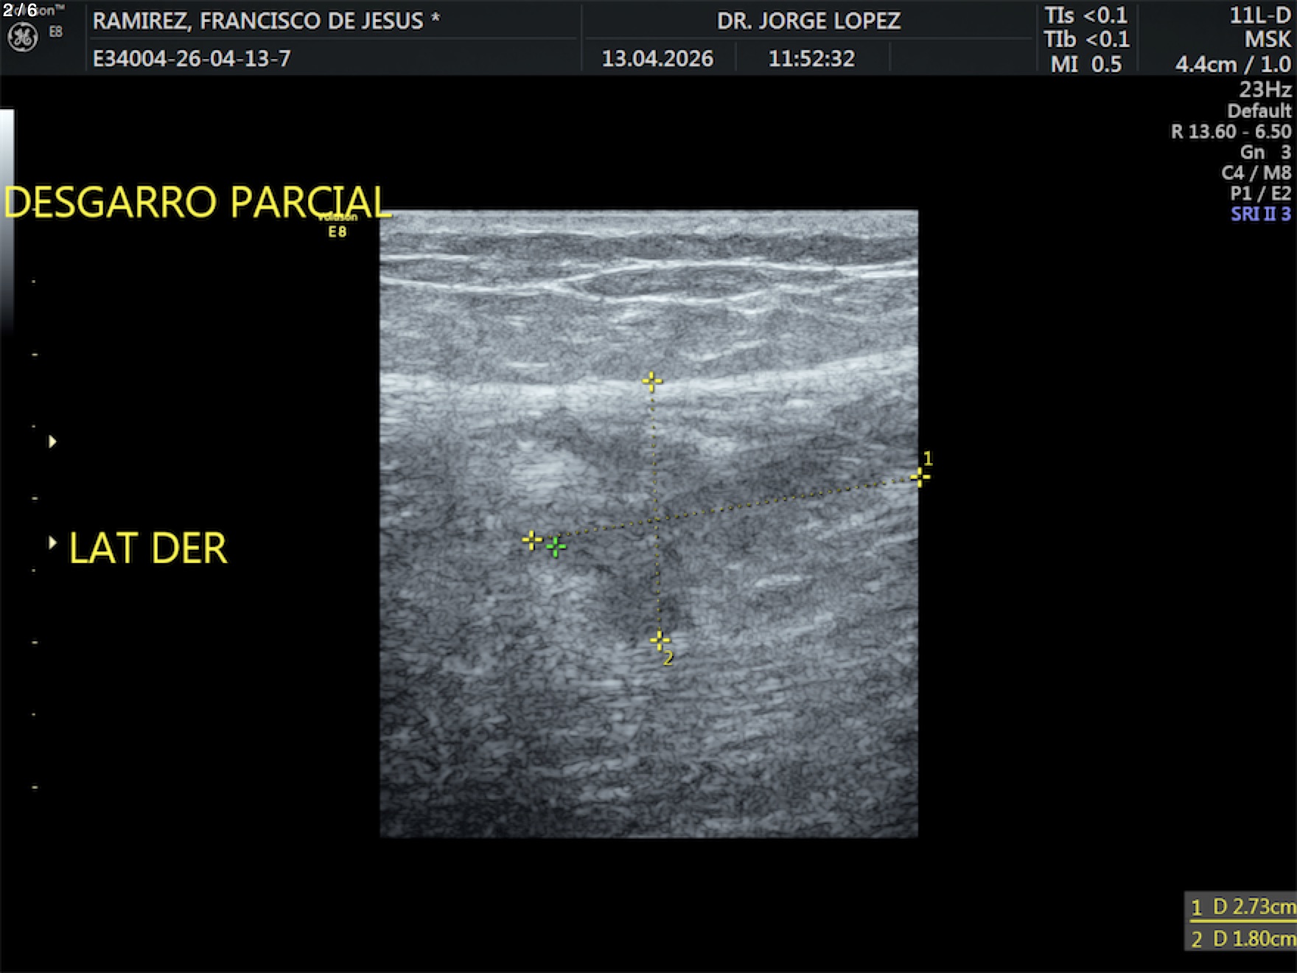Click the patient ID E34004-26-04-13-7

[192, 58]
